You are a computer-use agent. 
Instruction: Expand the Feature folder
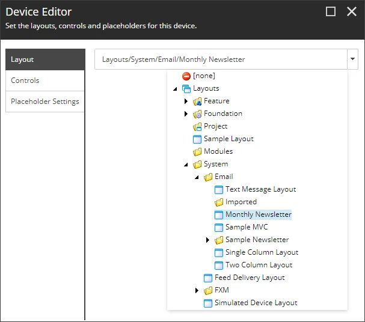tap(186, 101)
